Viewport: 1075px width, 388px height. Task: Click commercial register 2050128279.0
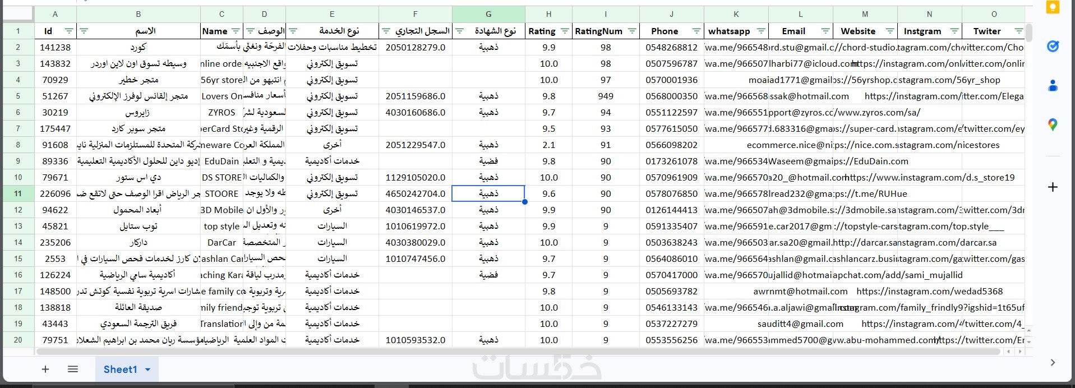click(x=416, y=47)
